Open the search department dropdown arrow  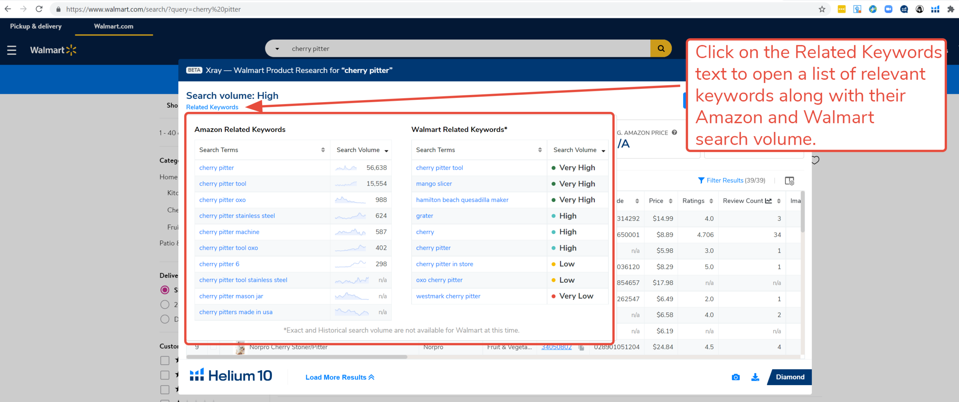click(x=277, y=49)
